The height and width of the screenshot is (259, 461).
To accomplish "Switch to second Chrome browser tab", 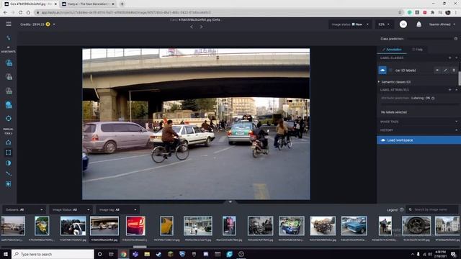I will click(x=87, y=4).
